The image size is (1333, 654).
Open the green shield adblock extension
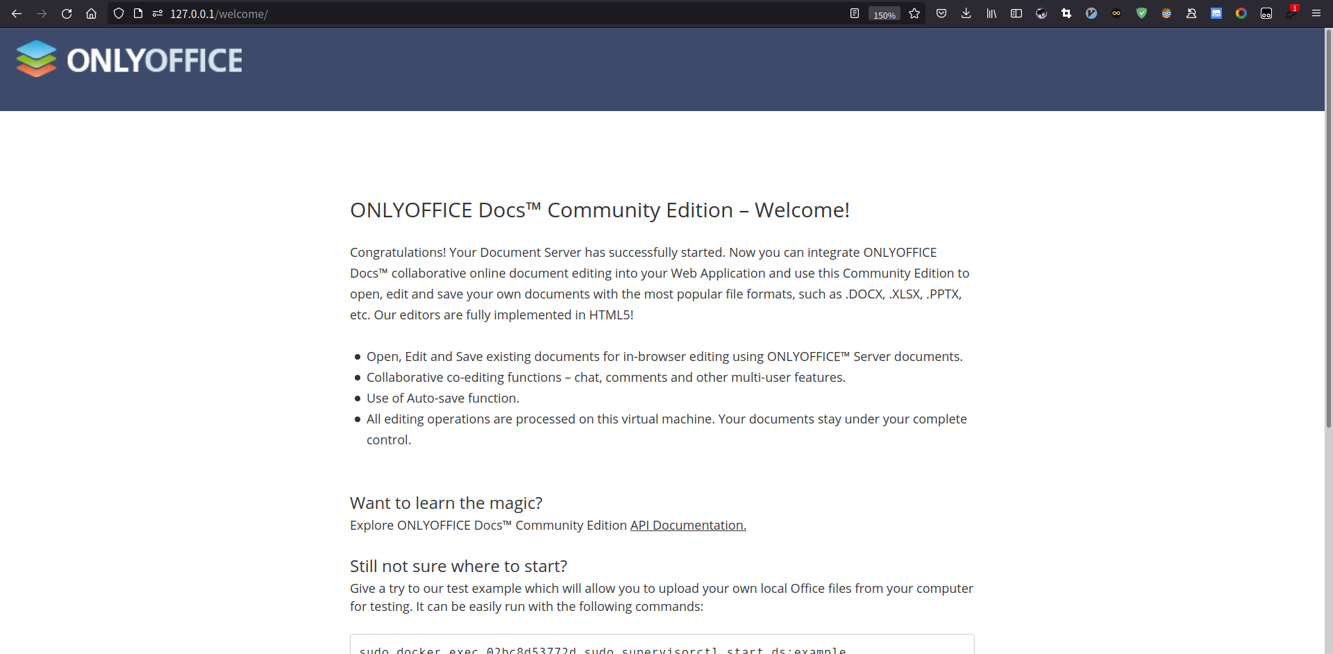1141,14
